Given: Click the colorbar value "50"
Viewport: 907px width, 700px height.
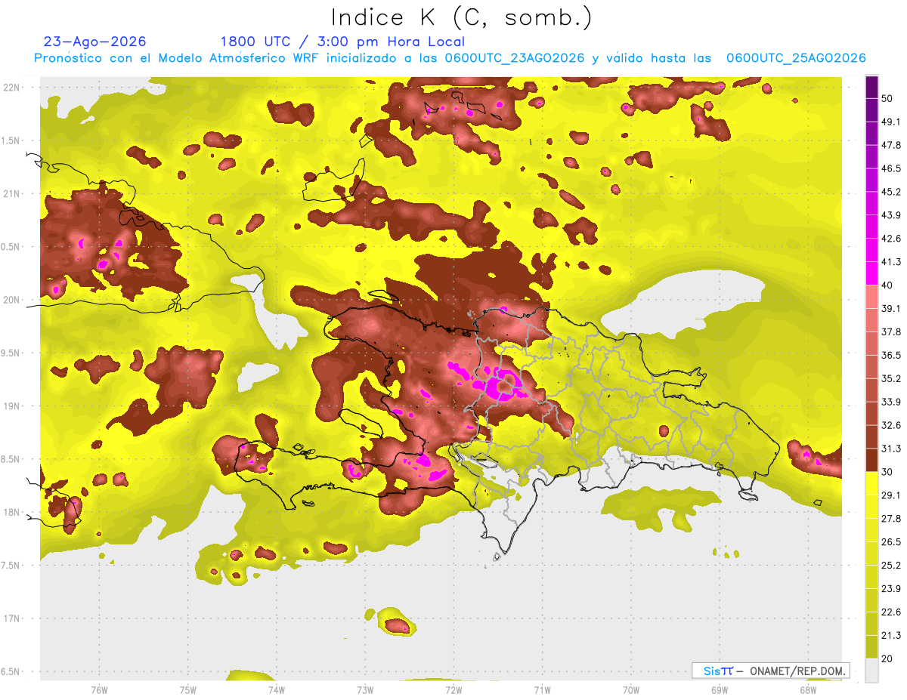Looking at the screenshot, I should tap(887, 99).
